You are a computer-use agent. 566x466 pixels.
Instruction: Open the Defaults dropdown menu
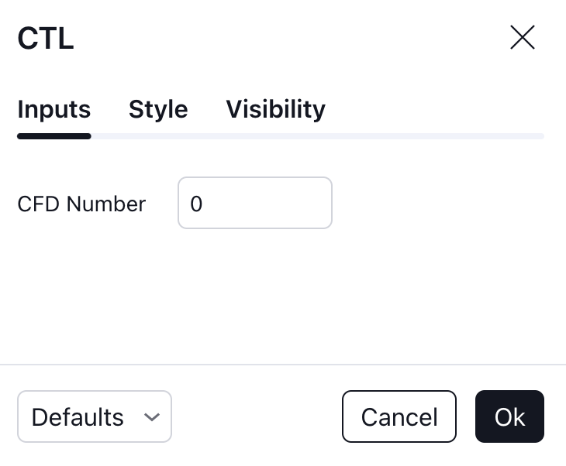[x=95, y=416]
